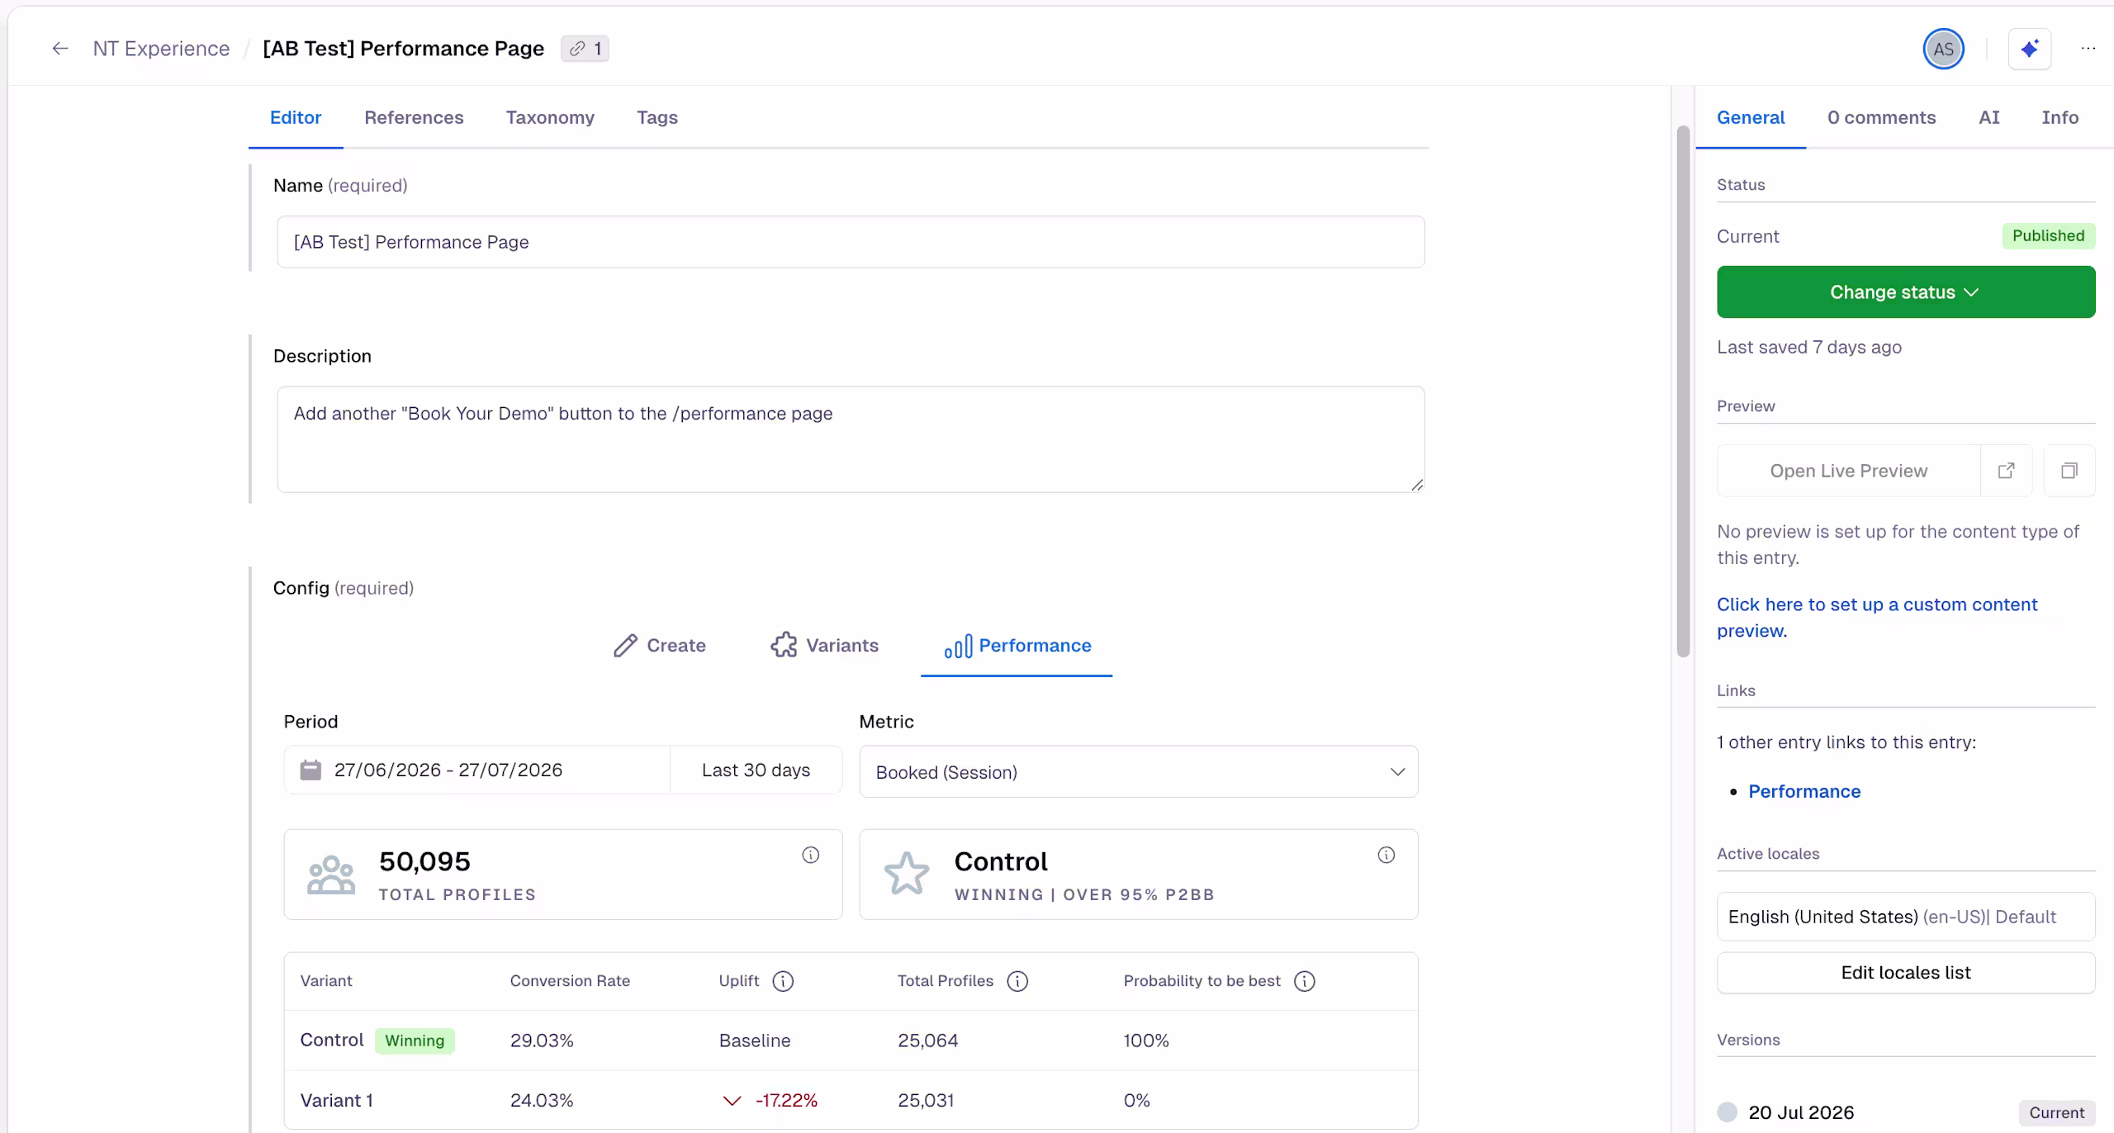2114x1133 pixels.
Task: Open the linked Performance entry
Action: coord(1804,791)
